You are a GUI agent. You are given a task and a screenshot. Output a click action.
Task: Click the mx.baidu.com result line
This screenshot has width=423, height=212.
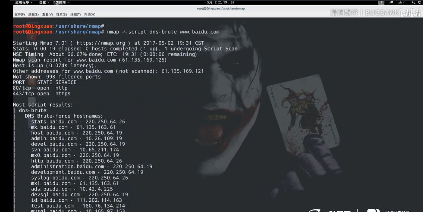[x=73, y=127]
